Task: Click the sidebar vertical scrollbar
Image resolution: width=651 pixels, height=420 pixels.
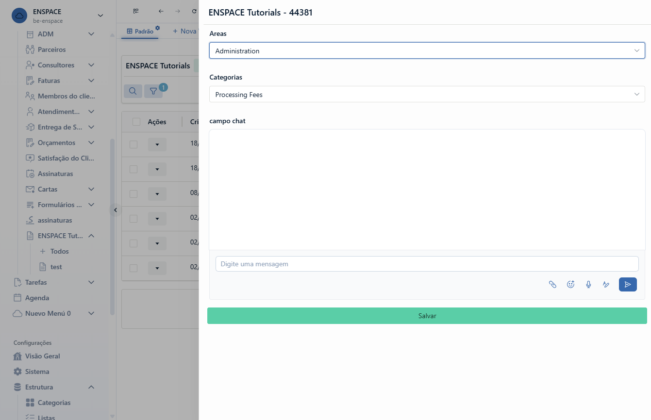Action: click(113, 226)
